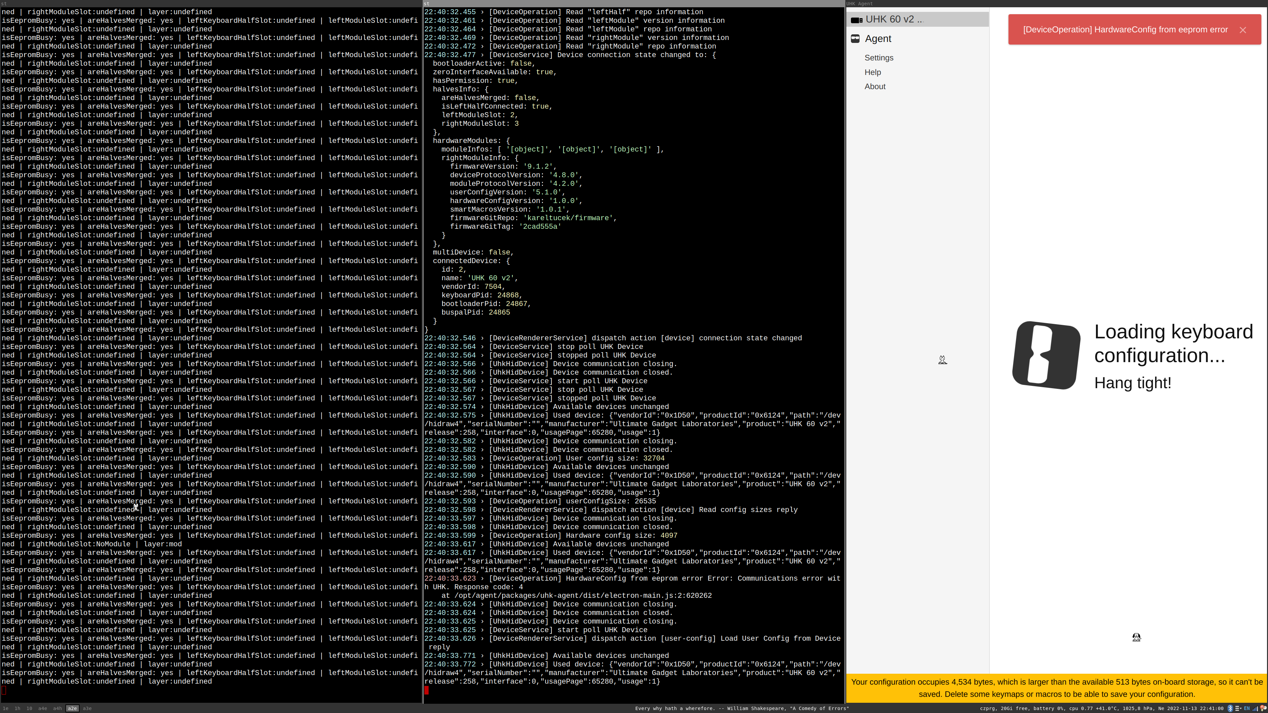Dismiss the HardwareConfig eeprom error notification
This screenshot has height=713, width=1268.
(1243, 29)
